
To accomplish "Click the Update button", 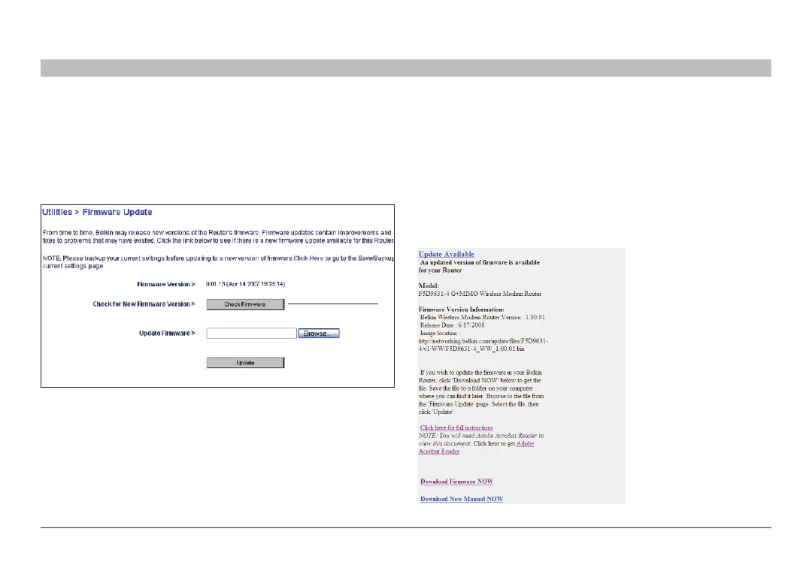I will pyautogui.click(x=245, y=363).
